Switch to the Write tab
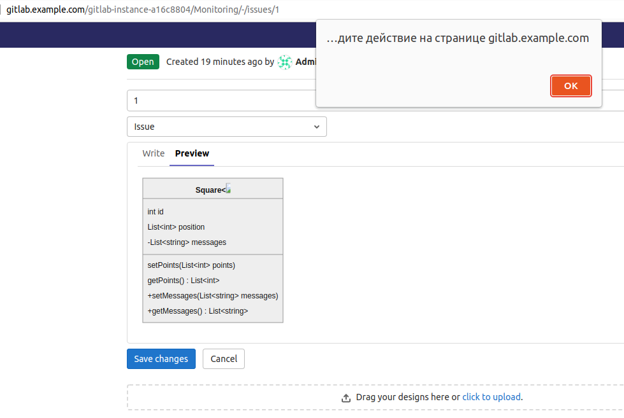This screenshot has width=624, height=418. pyautogui.click(x=154, y=153)
